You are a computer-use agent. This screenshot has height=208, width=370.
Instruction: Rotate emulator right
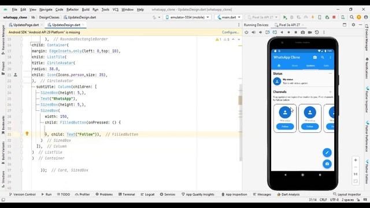pos(275,32)
